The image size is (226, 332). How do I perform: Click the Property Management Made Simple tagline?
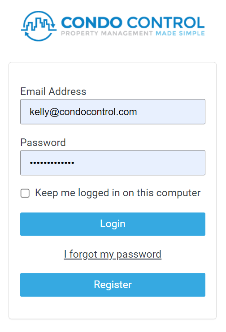133,34
